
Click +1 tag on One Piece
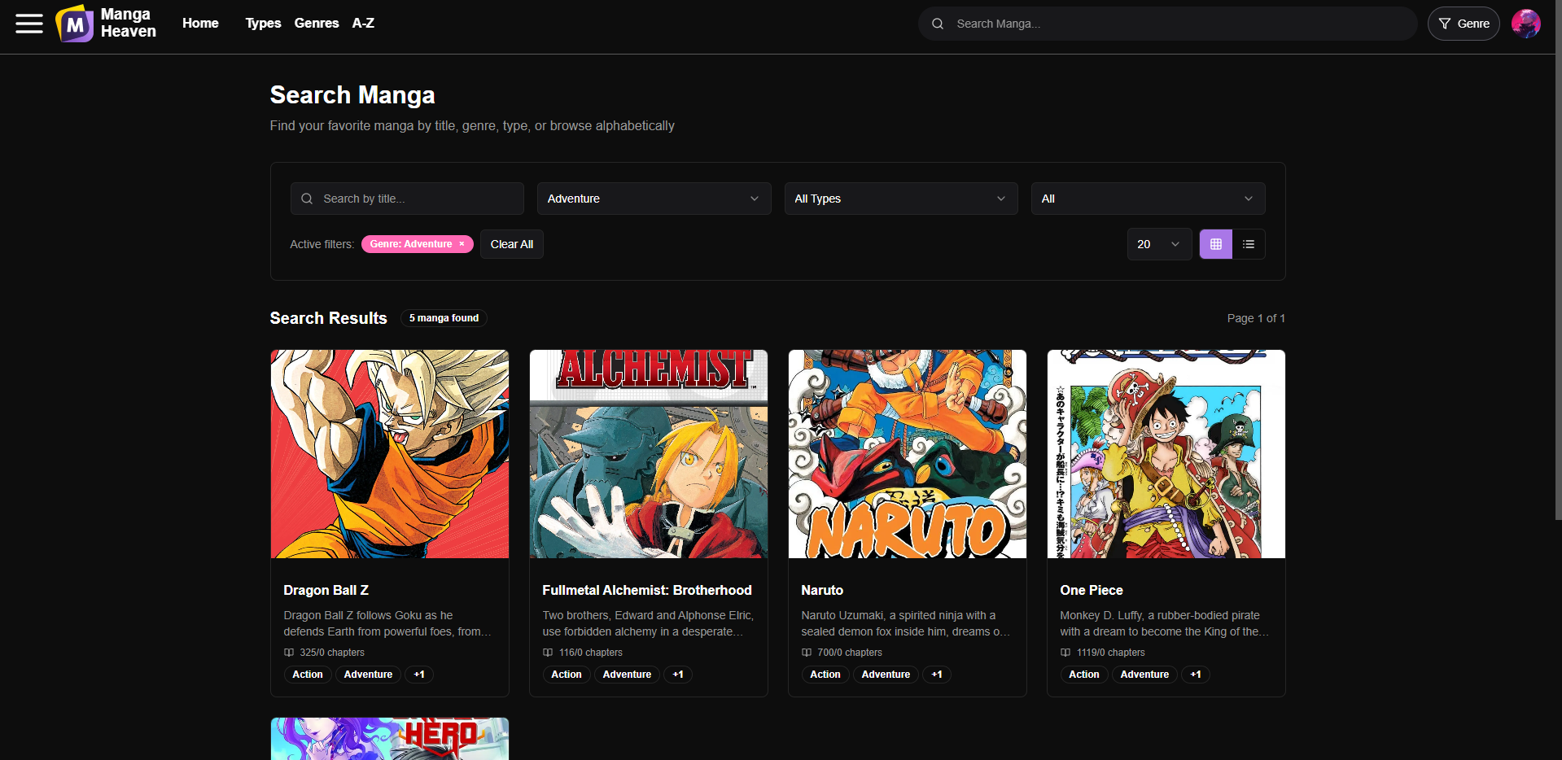[1196, 675]
